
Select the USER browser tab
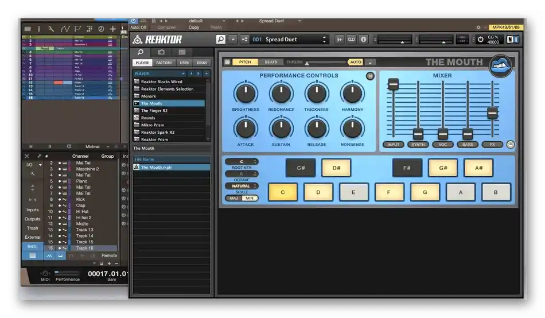tap(184, 63)
